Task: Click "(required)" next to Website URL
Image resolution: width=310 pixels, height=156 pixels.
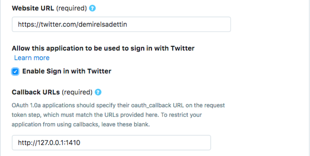Action: (x=72, y=8)
